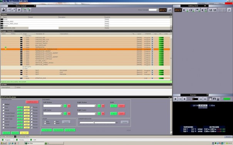Screen dimensions: 233x145
Task: Click the yellow ALL OUT button
Action: coord(24,133)
